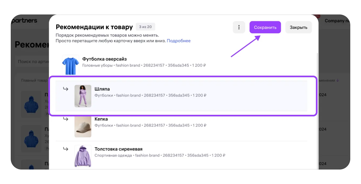Click the Шляпа product photo
The height and width of the screenshot is (184, 361).
pyautogui.click(x=83, y=96)
